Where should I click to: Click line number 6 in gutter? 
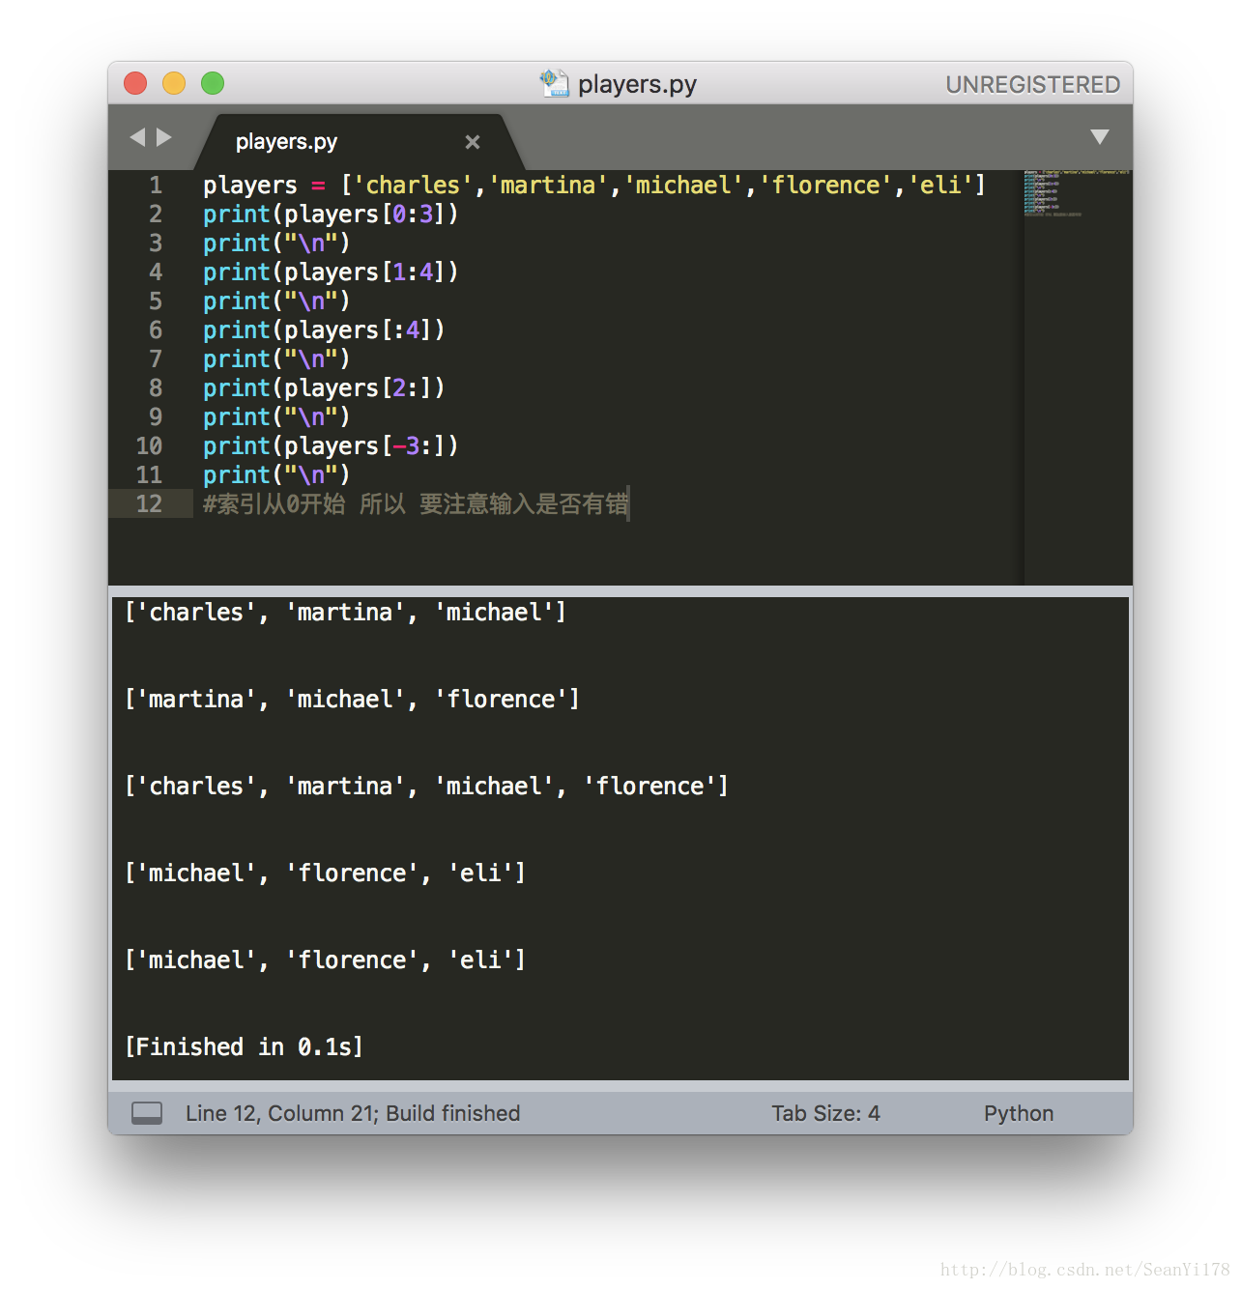(x=156, y=329)
